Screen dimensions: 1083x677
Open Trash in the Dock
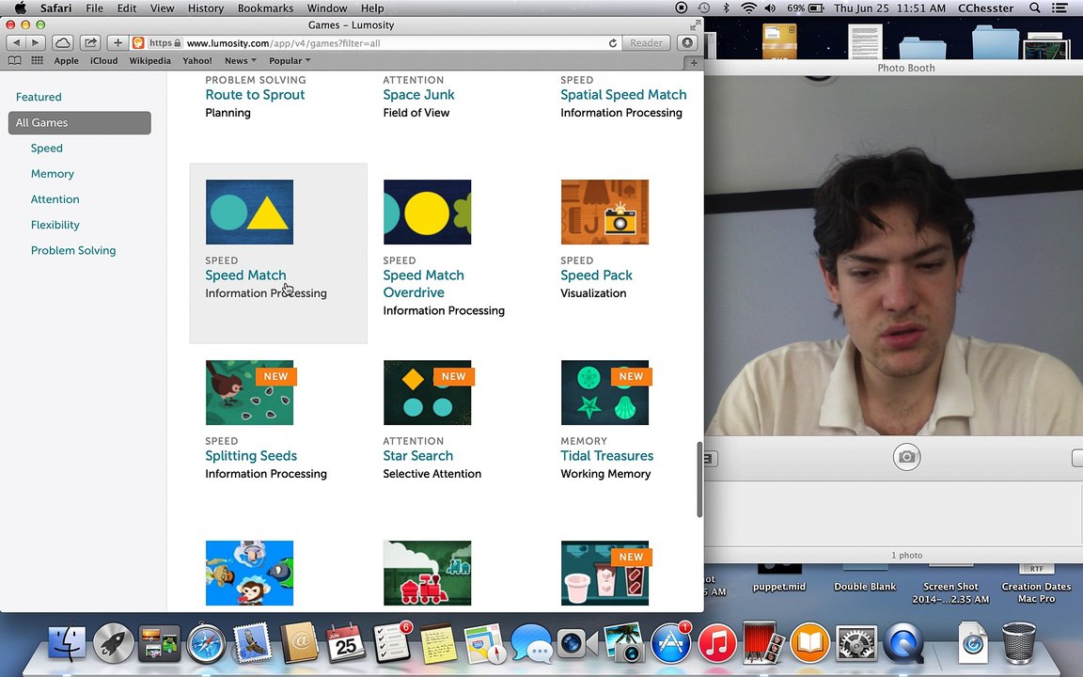[1019, 642]
